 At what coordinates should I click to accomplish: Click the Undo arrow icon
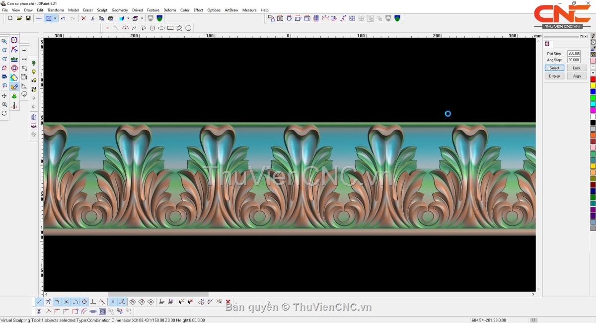click(63, 18)
